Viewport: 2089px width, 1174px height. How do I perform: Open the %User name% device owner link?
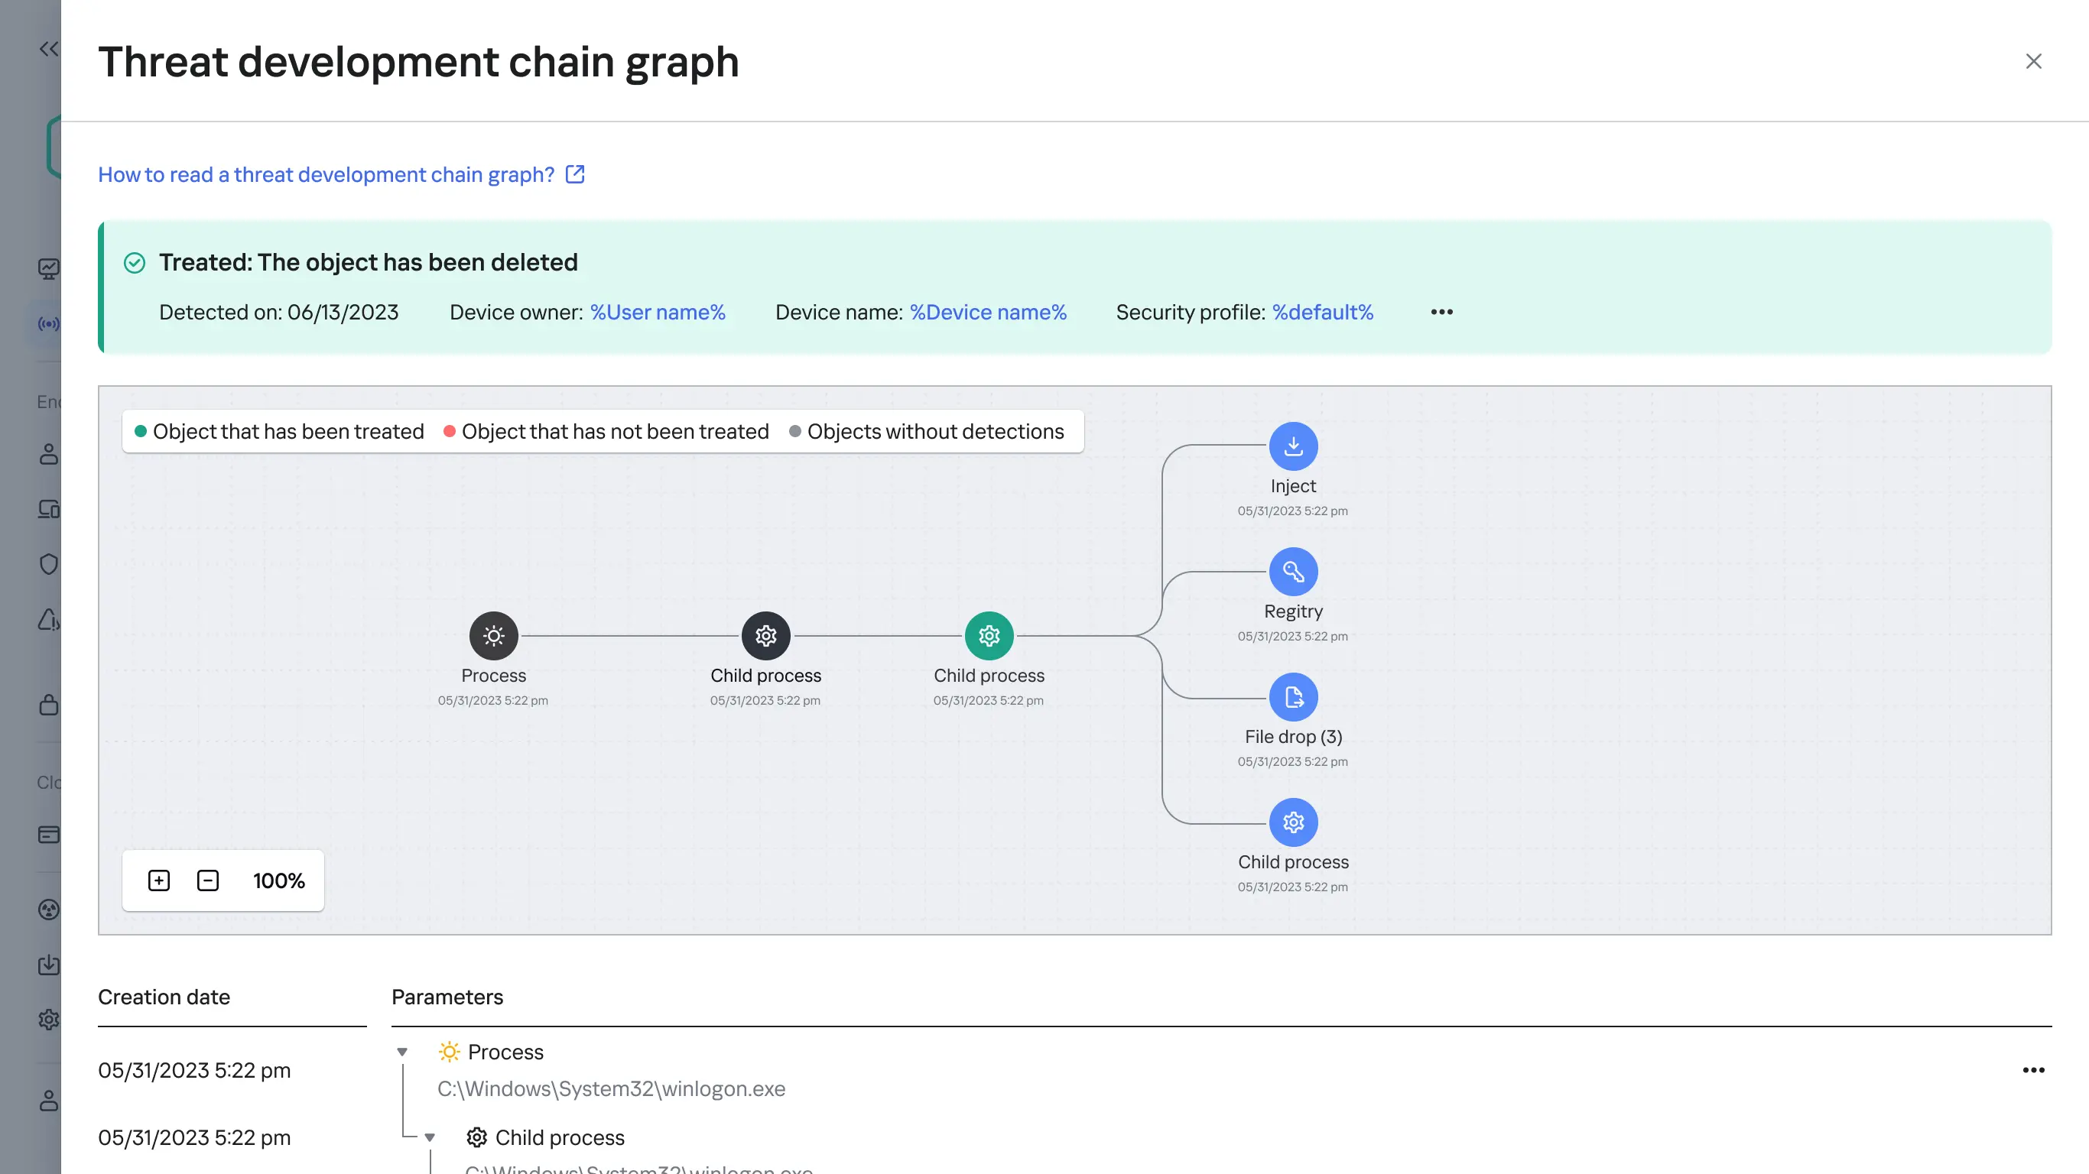(x=657, y=312)
